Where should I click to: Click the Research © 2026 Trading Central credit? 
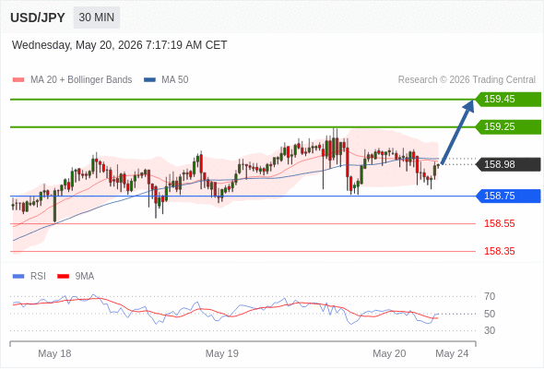[x=467, y=80]
